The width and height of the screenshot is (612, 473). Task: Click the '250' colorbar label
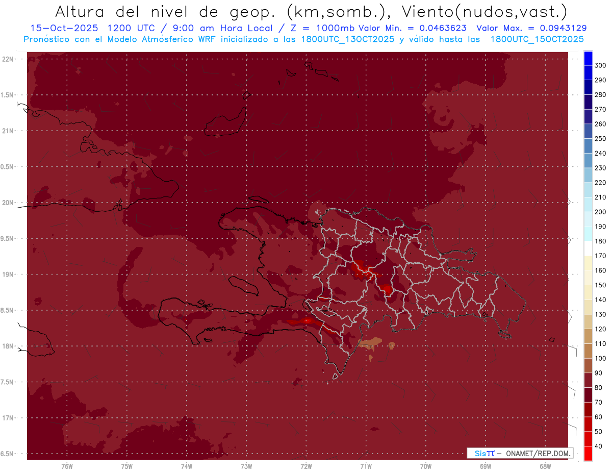click(600, 139)
